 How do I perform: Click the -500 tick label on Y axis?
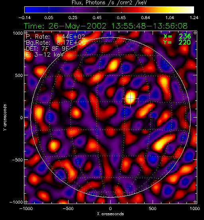[18, 160]
